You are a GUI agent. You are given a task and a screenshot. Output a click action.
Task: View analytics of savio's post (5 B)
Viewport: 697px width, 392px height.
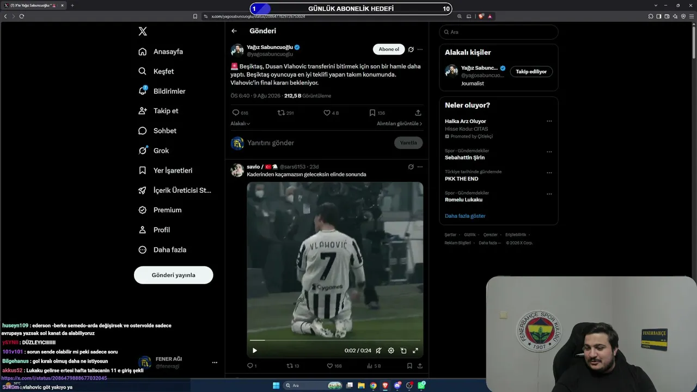(374, 366)
